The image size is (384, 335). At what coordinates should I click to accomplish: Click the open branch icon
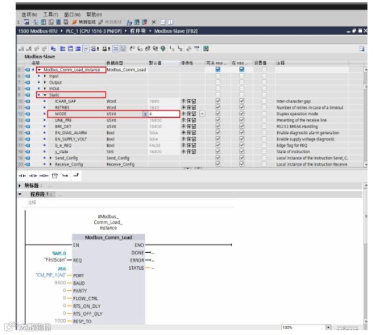coord(65,175)
